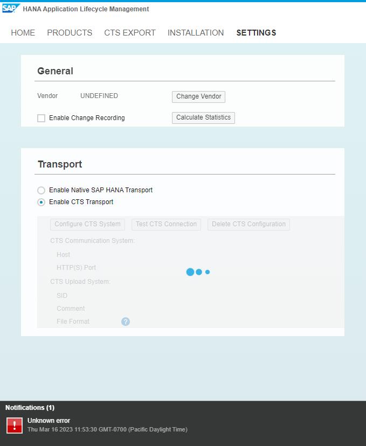This screenshot has width=366, height=446.
Task: Select the Enable CTS Transport radio button
Action: (x=42, y=202)
